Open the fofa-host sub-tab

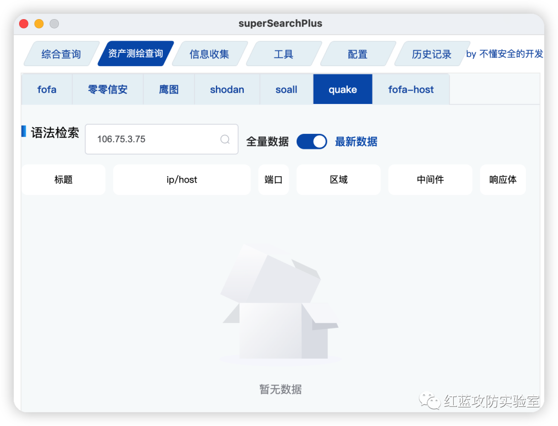[x=411, y=89]
